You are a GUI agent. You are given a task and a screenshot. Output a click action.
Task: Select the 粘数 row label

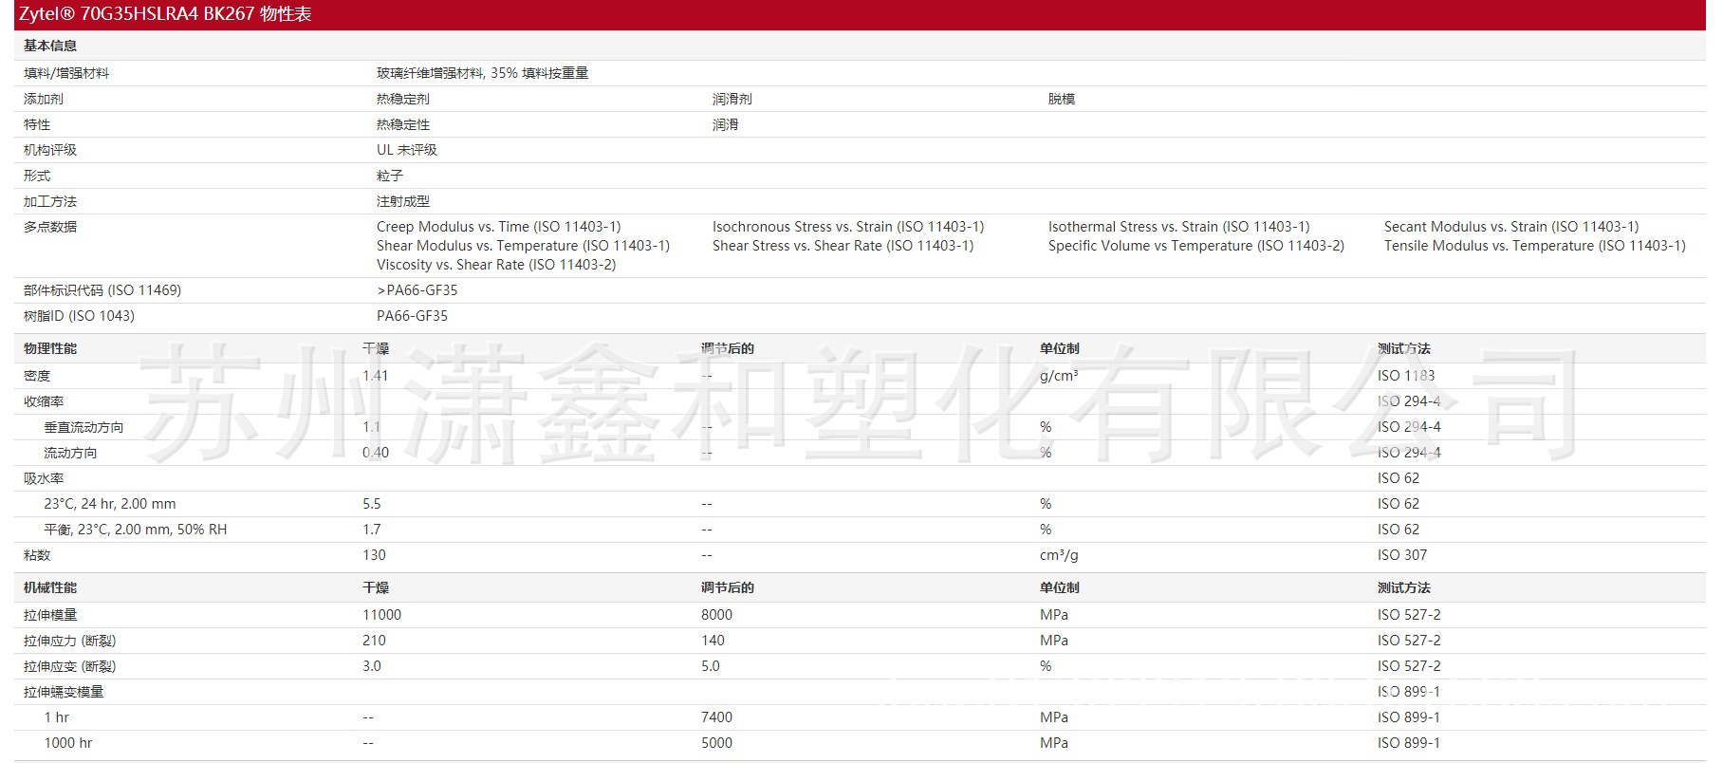(37, 555)
